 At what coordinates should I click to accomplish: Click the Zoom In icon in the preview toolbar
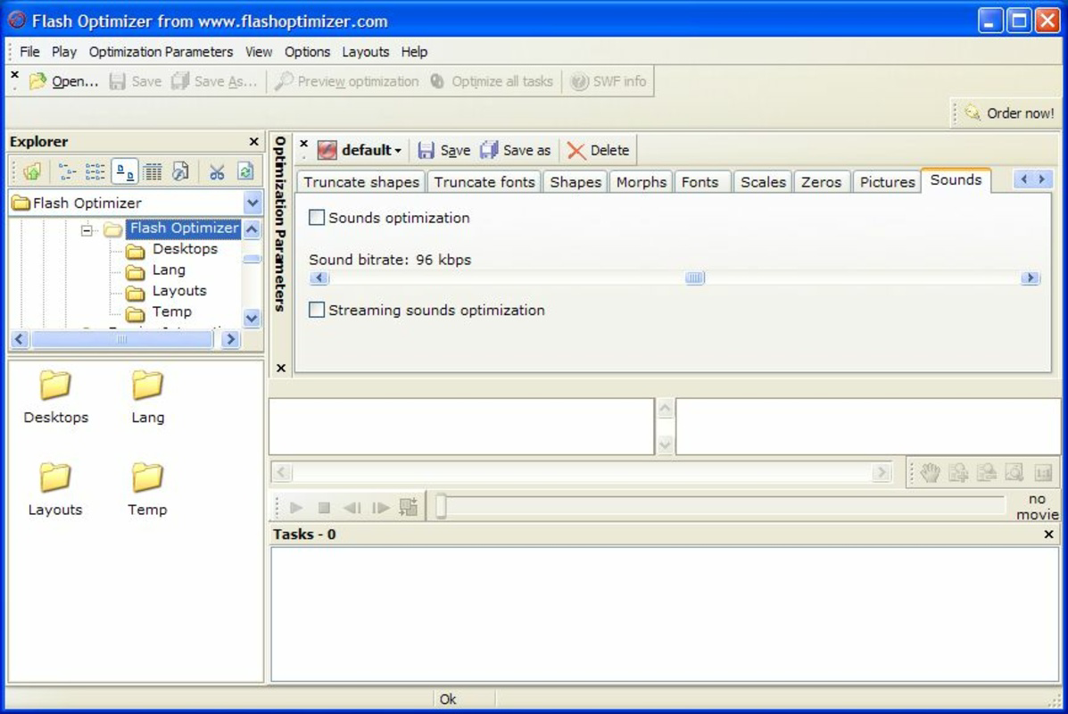(x=958, y=473)
